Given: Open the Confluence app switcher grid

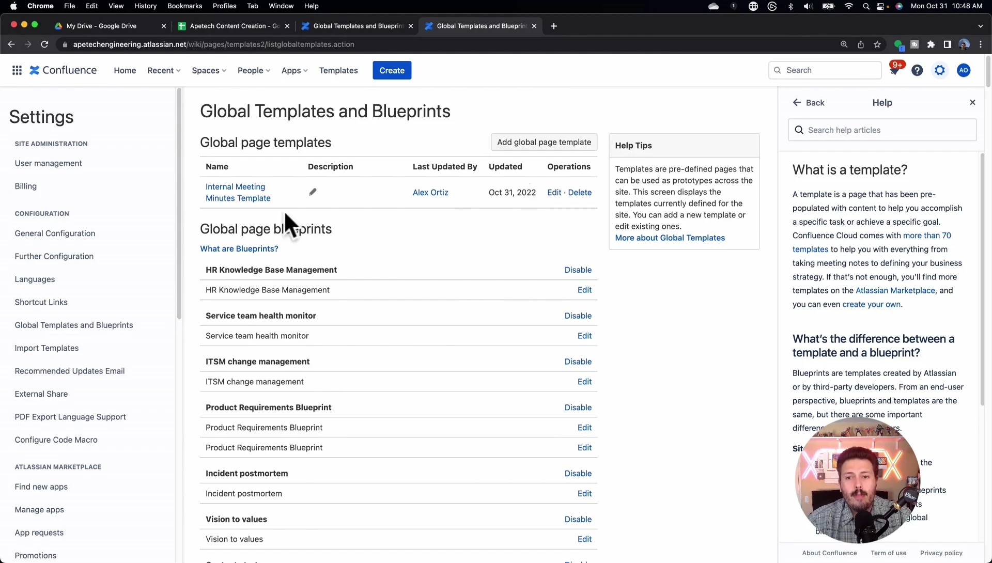Looking at the screenshot, I should pos(17,70).
